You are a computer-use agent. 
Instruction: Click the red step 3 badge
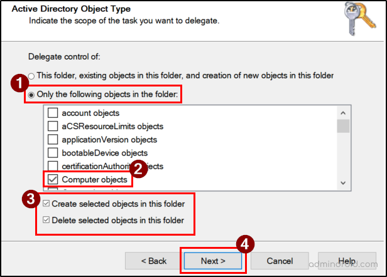(x=29, y=199)
